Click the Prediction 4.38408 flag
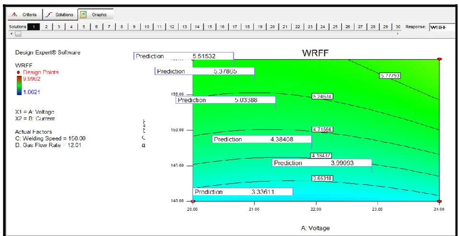The image size is (459, 236). (x=262, y=139)
